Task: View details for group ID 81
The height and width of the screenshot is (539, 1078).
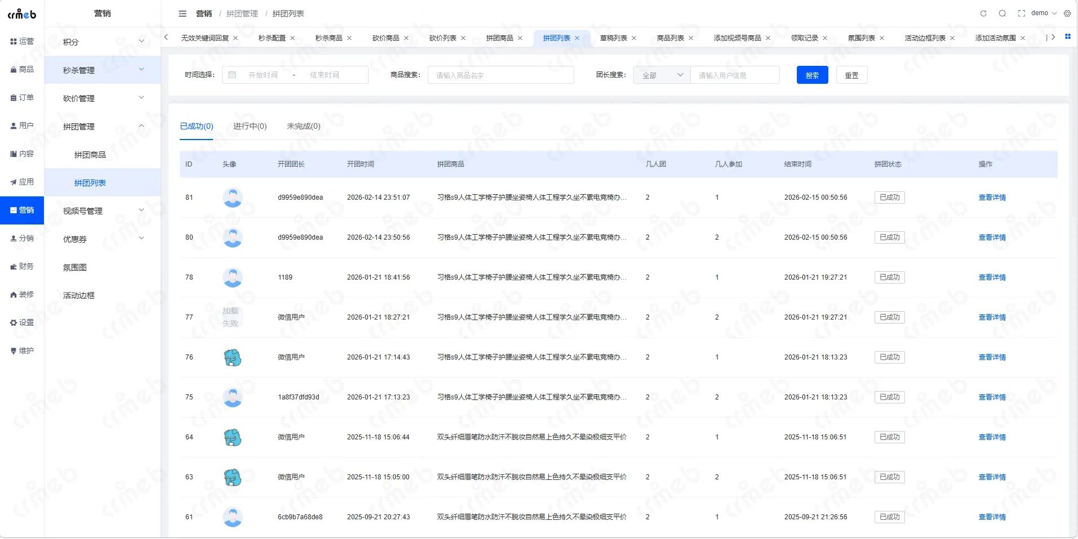Action: (x=992, y=197)
